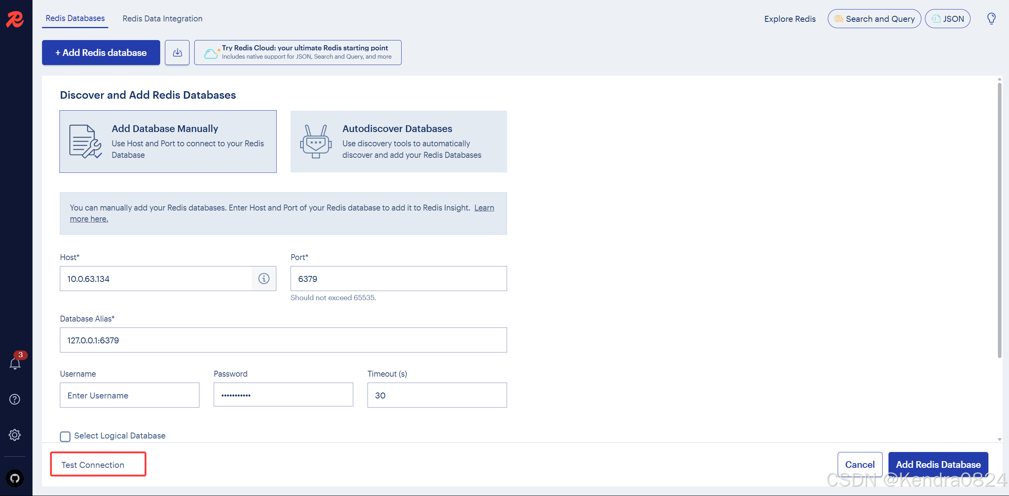Open the settings gear in sidebar
The width and height of the screenshot is (1009, 496).
[x=15, y=435]
